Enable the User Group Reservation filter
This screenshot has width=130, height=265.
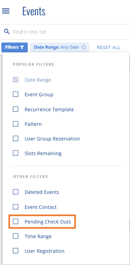pos(16,139)
